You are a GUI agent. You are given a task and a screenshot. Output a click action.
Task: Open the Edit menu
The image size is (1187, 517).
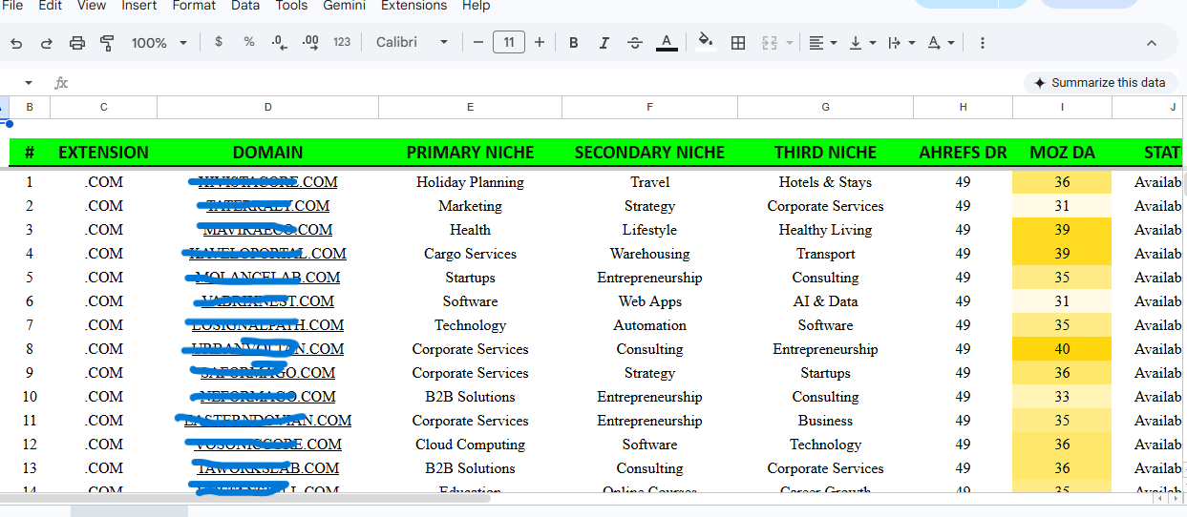point(51,6)
